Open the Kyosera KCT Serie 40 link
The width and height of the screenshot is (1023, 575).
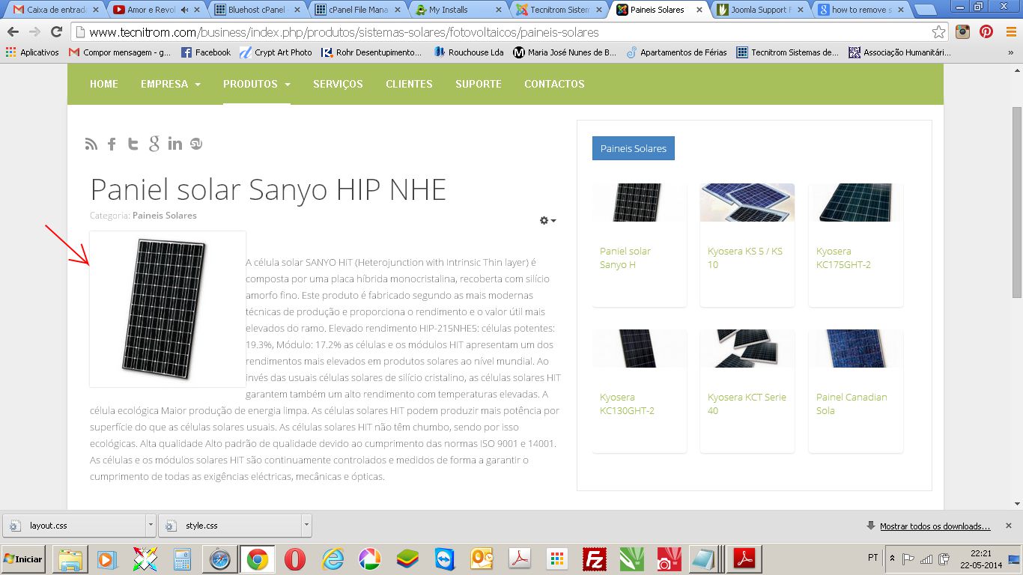click(x=747, y=404)
